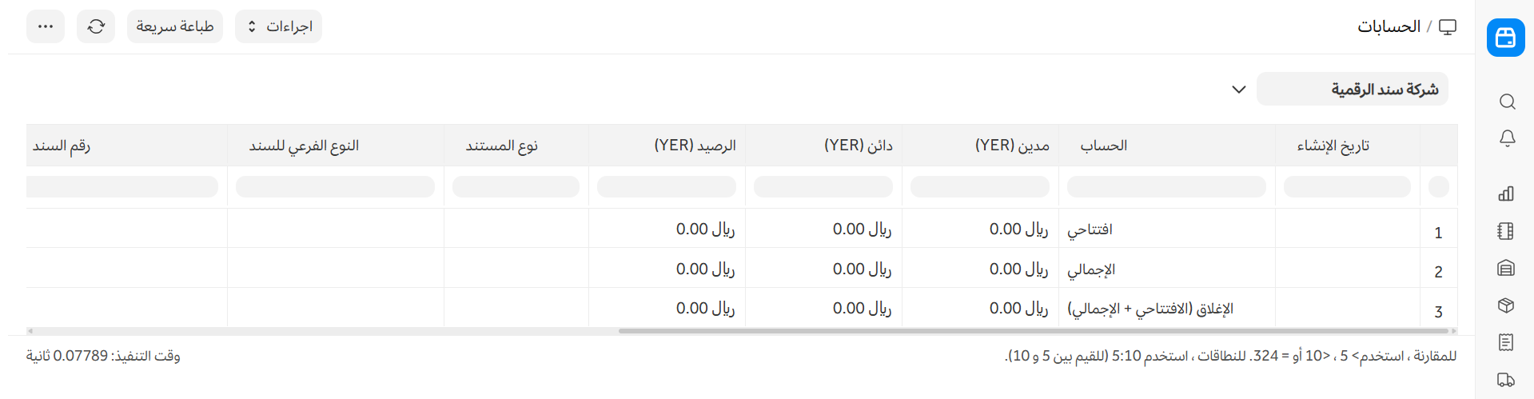This screenshot has height=399, width=1534.
Task: Click the الحسابات breadcrumb link
Action: pyautogui.click(x=1389, y=26)
